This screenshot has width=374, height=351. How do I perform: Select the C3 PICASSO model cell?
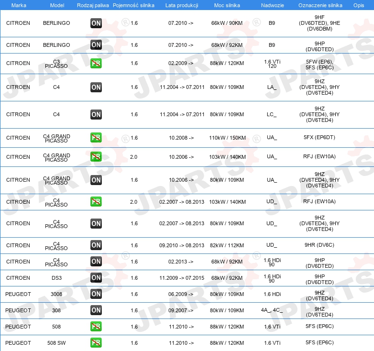(x=56, y=64)
